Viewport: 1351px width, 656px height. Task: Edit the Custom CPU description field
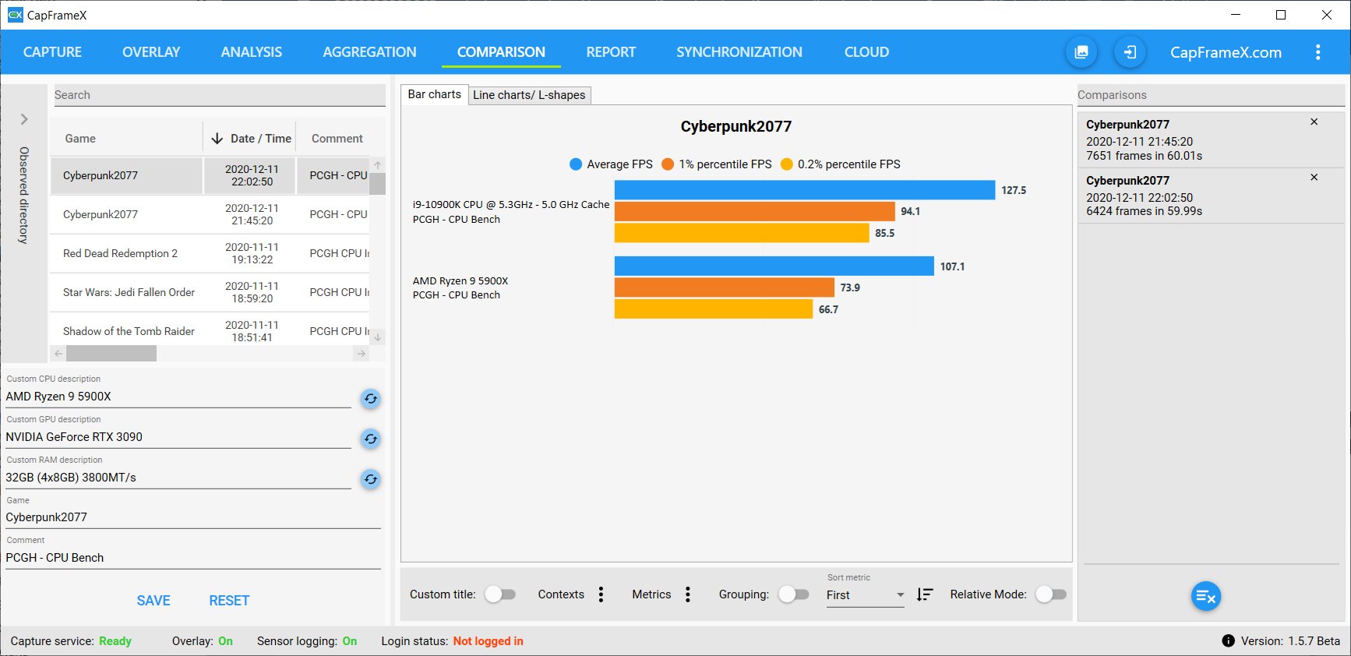(x=178, y=397)
